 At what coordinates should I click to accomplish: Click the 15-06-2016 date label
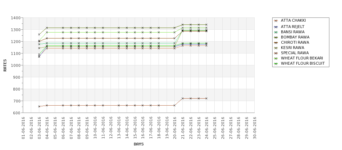point(135,128)
